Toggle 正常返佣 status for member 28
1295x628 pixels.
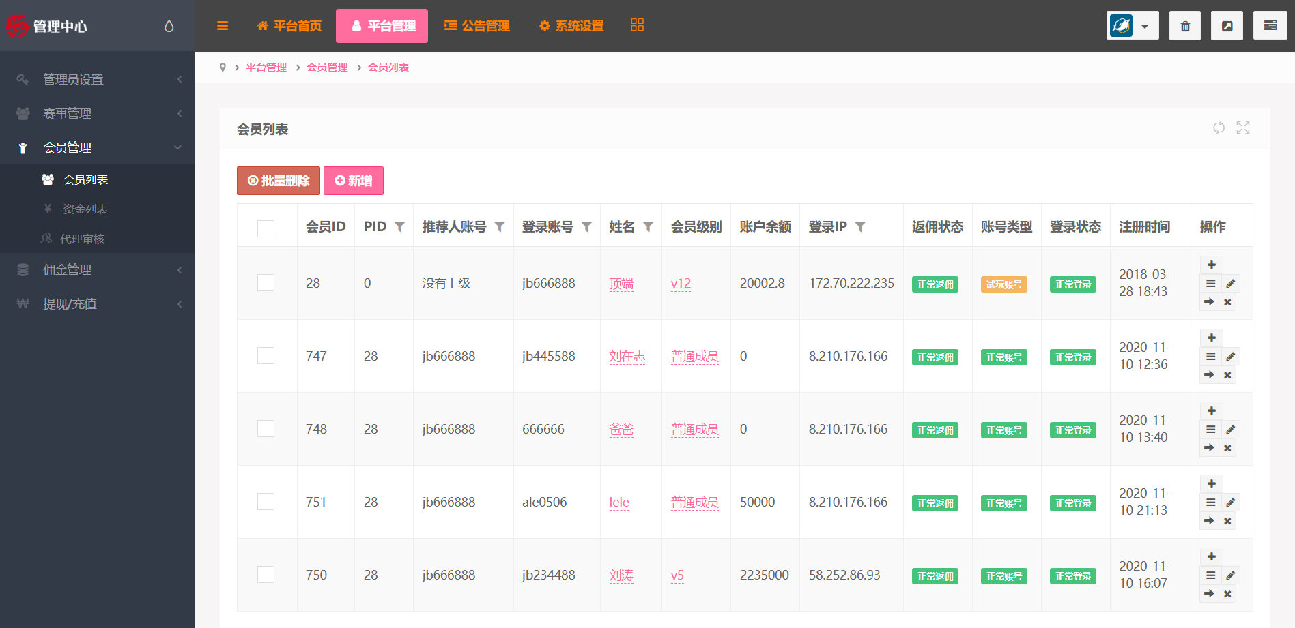coord(935,284)
